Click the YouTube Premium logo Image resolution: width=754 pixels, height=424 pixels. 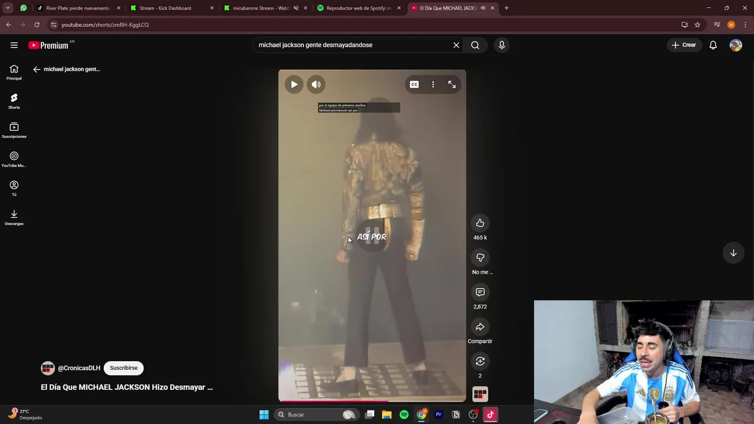tap(48, 45)
